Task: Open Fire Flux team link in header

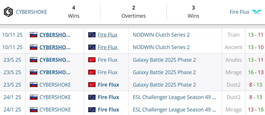Action: [x=239, y=12]
